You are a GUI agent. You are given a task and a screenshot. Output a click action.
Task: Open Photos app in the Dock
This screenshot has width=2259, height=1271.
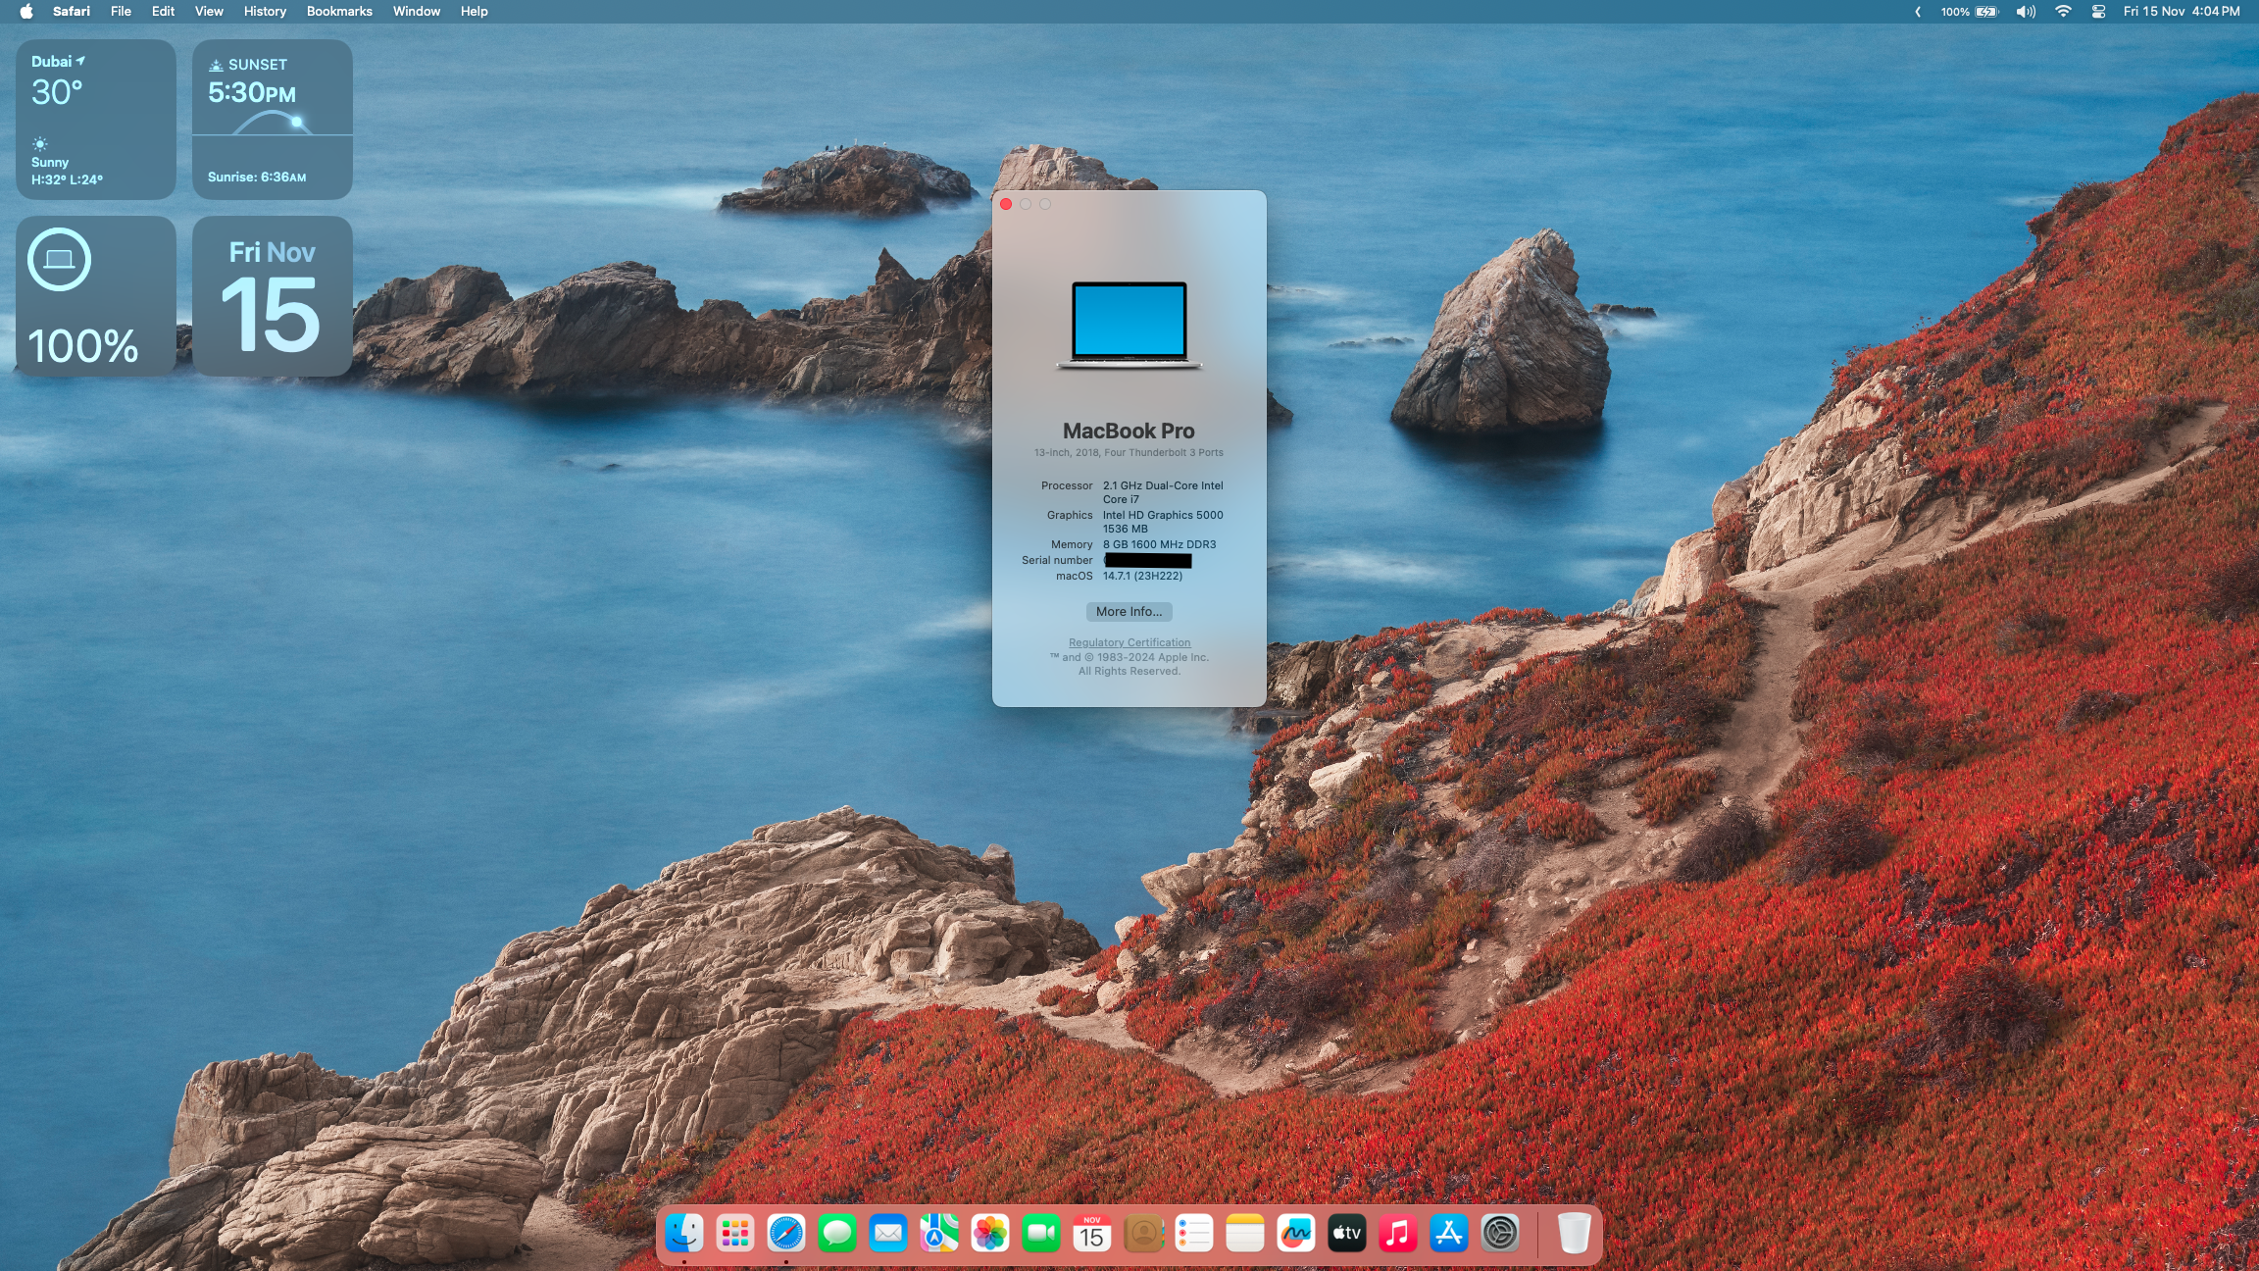[x=990, y=1233]
